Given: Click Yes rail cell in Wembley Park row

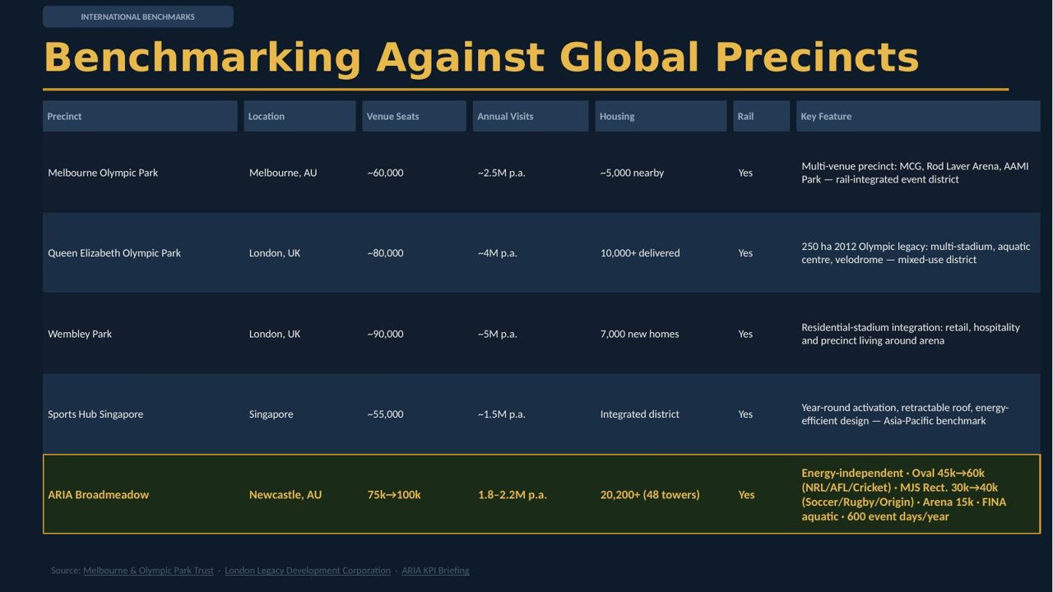Looking at the screenshot, I should click(745, 334).
